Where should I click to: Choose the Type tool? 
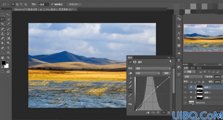(8, 48)
